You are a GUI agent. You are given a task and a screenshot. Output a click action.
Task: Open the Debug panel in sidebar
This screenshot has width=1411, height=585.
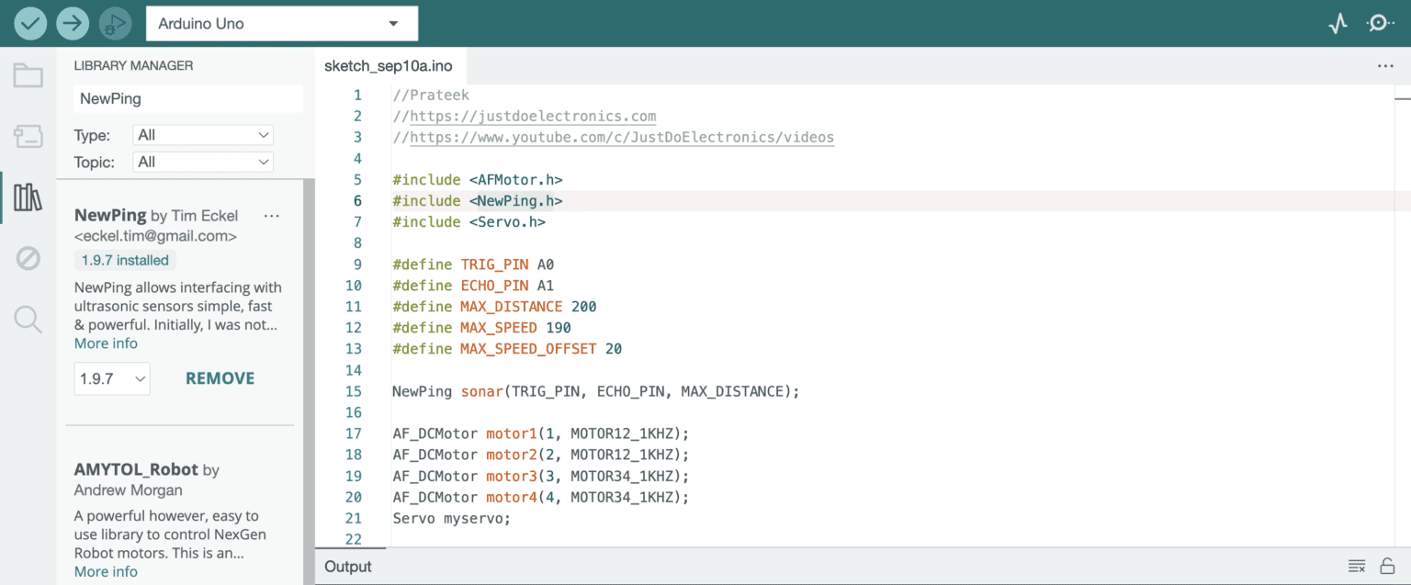(28, 259)
